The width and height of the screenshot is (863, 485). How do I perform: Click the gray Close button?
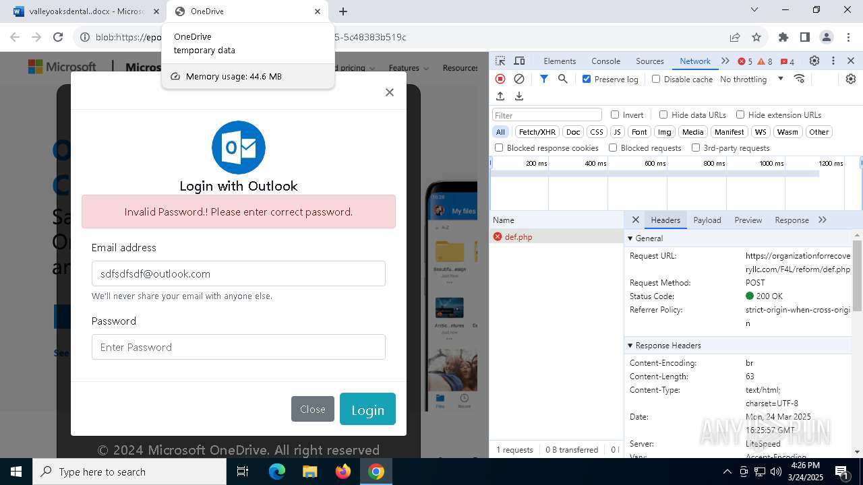click(x=313, y=409)
